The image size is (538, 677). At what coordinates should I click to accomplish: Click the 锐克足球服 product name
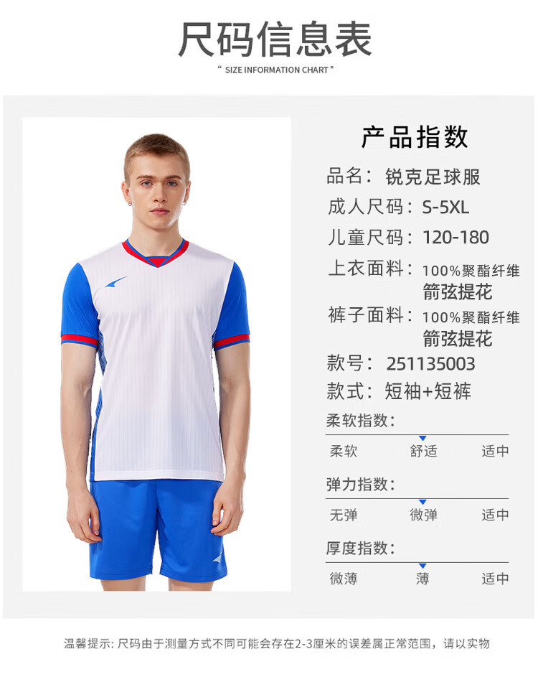433,177
